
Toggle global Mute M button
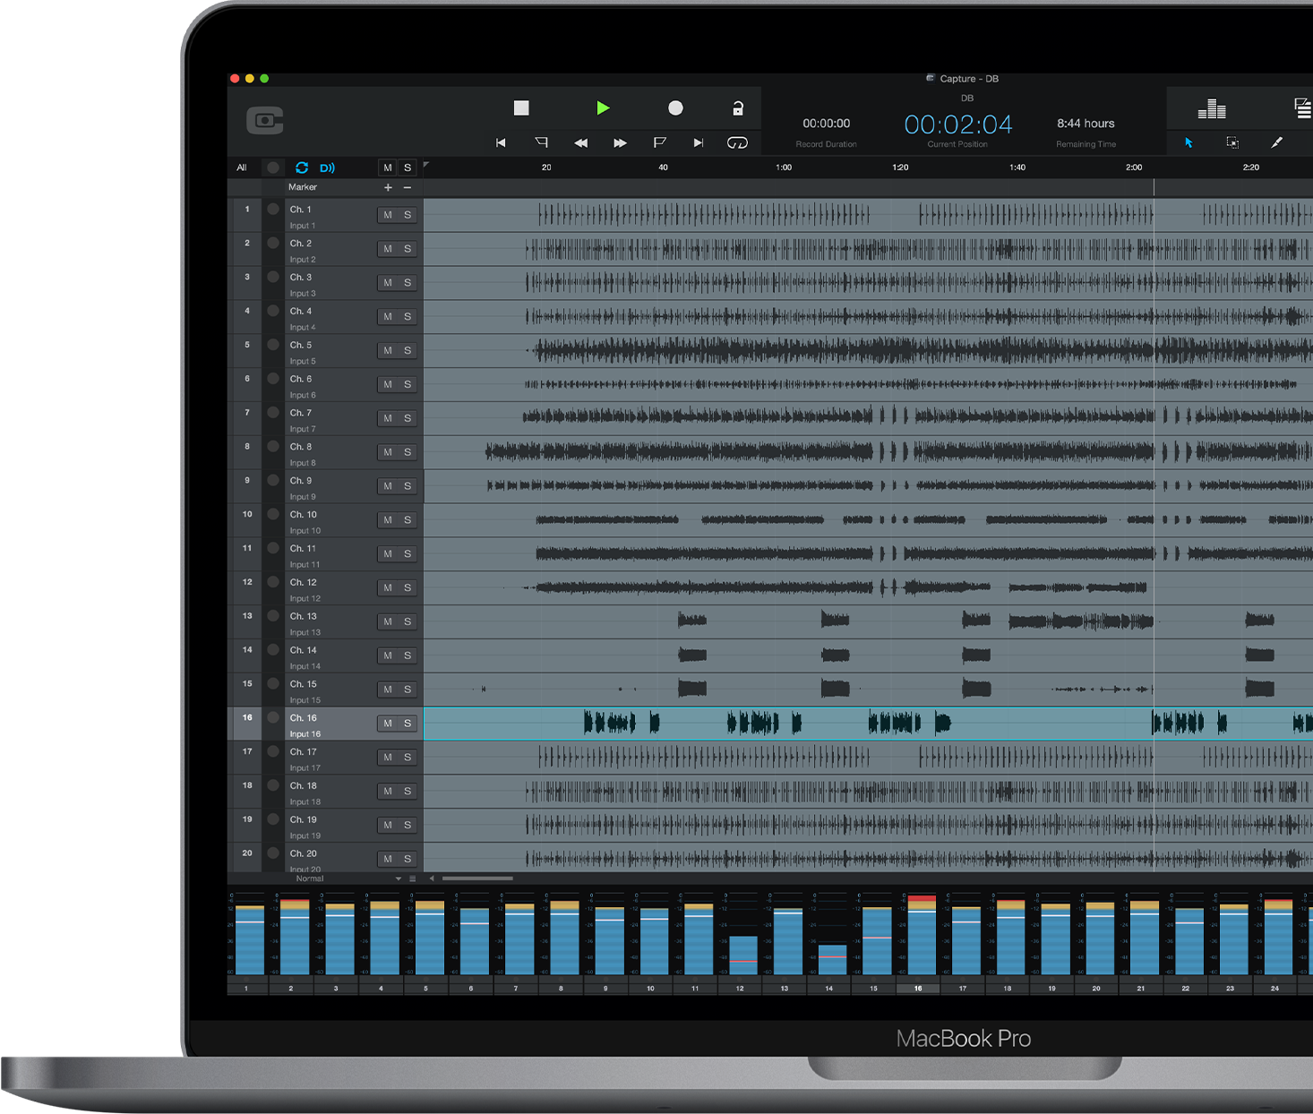(x=388, y=167)
